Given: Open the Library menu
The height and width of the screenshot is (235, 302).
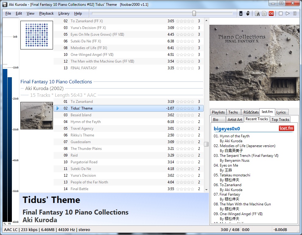Looking at the screenshot, I should coord(64,13).
